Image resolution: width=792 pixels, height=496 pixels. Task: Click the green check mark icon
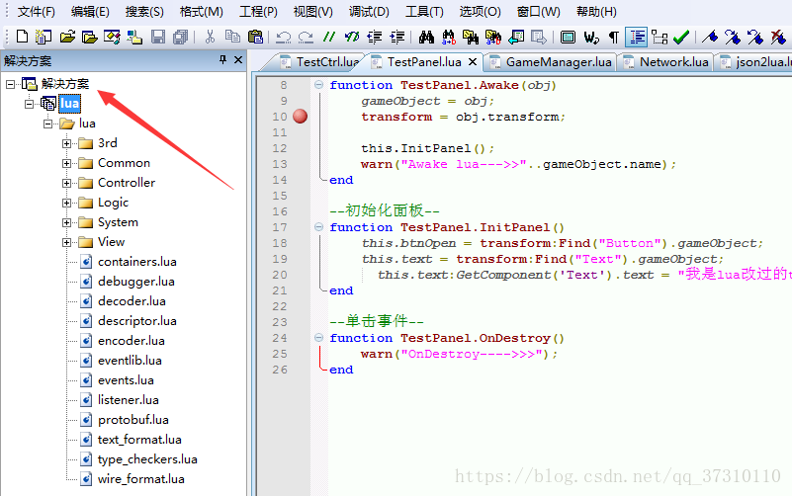click(681, 37)
